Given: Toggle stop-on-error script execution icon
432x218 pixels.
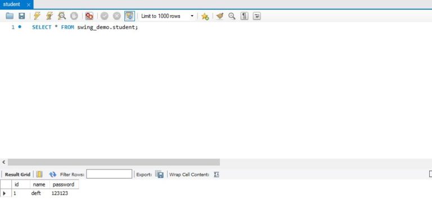Looking at the screenshot, I should [89, 16].
